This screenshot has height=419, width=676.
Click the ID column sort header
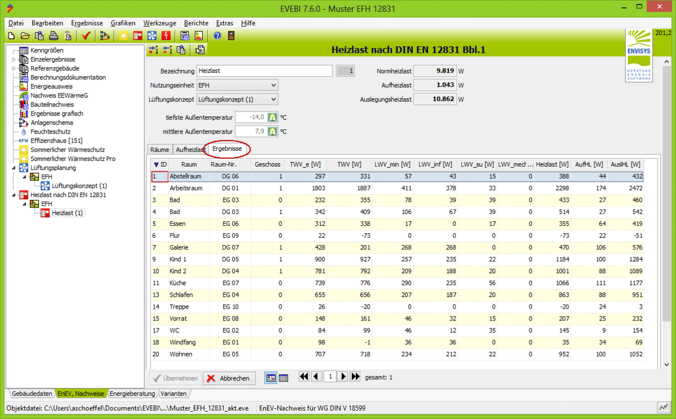(x=160, y=164)
